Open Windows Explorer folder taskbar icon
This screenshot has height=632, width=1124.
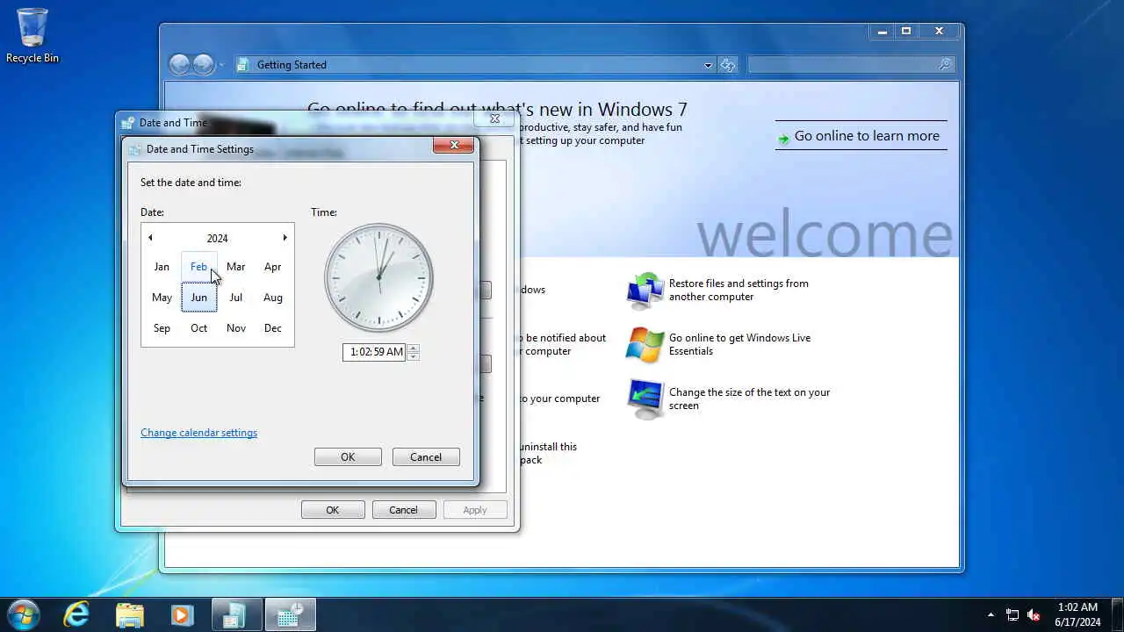coord(129,614)
